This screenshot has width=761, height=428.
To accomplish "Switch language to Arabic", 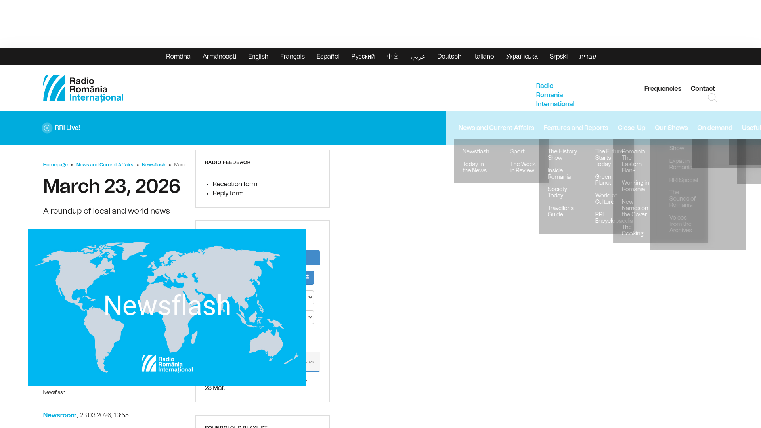I will (418, 56).
